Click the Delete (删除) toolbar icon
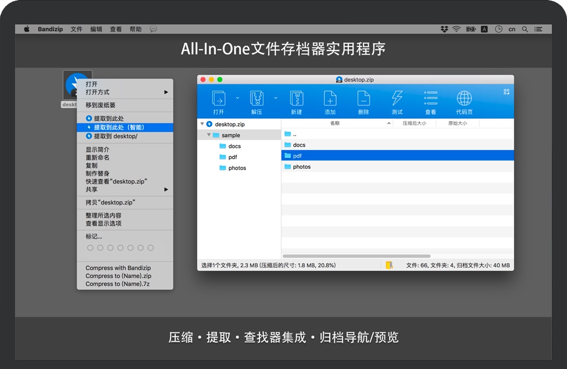 point(363,98)
